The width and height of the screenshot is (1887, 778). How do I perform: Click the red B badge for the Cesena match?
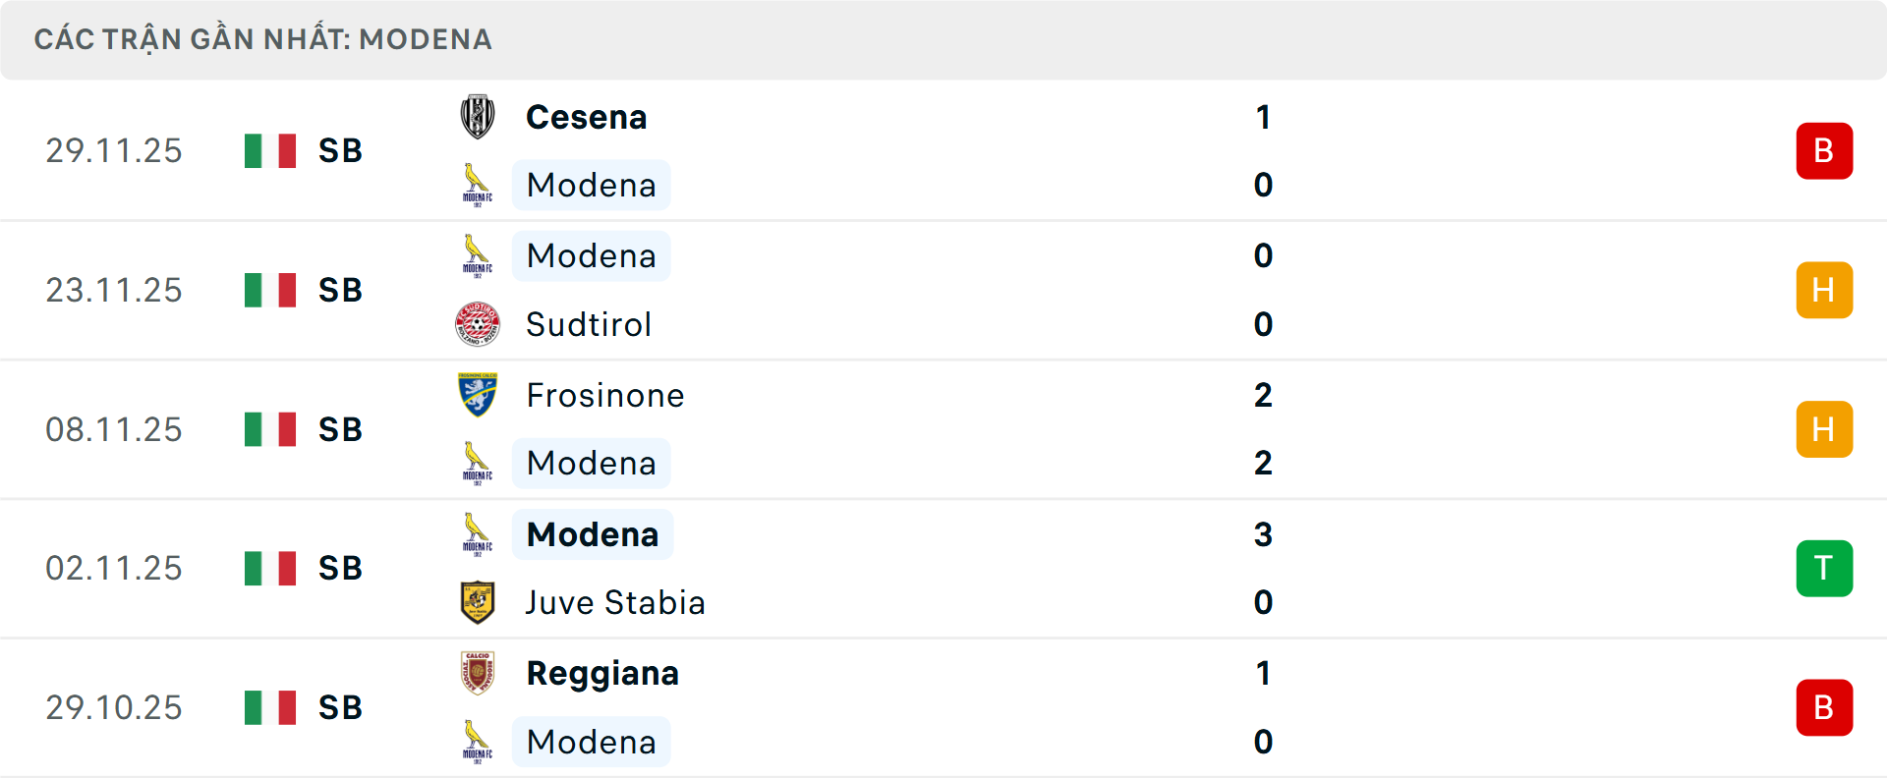[x=1824, y=150]
